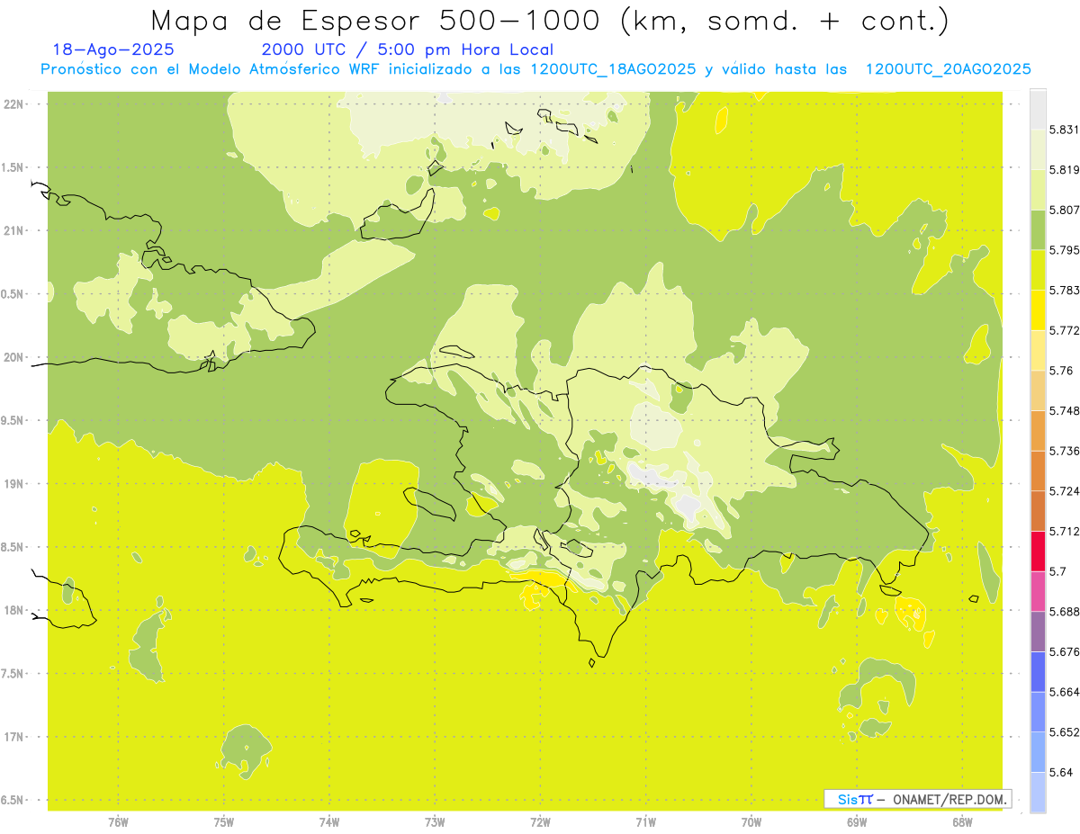Select the purple legend swatch between 5.688 and 5.676
Screen dimensions: 1080x834
(x=1038, y=632)
